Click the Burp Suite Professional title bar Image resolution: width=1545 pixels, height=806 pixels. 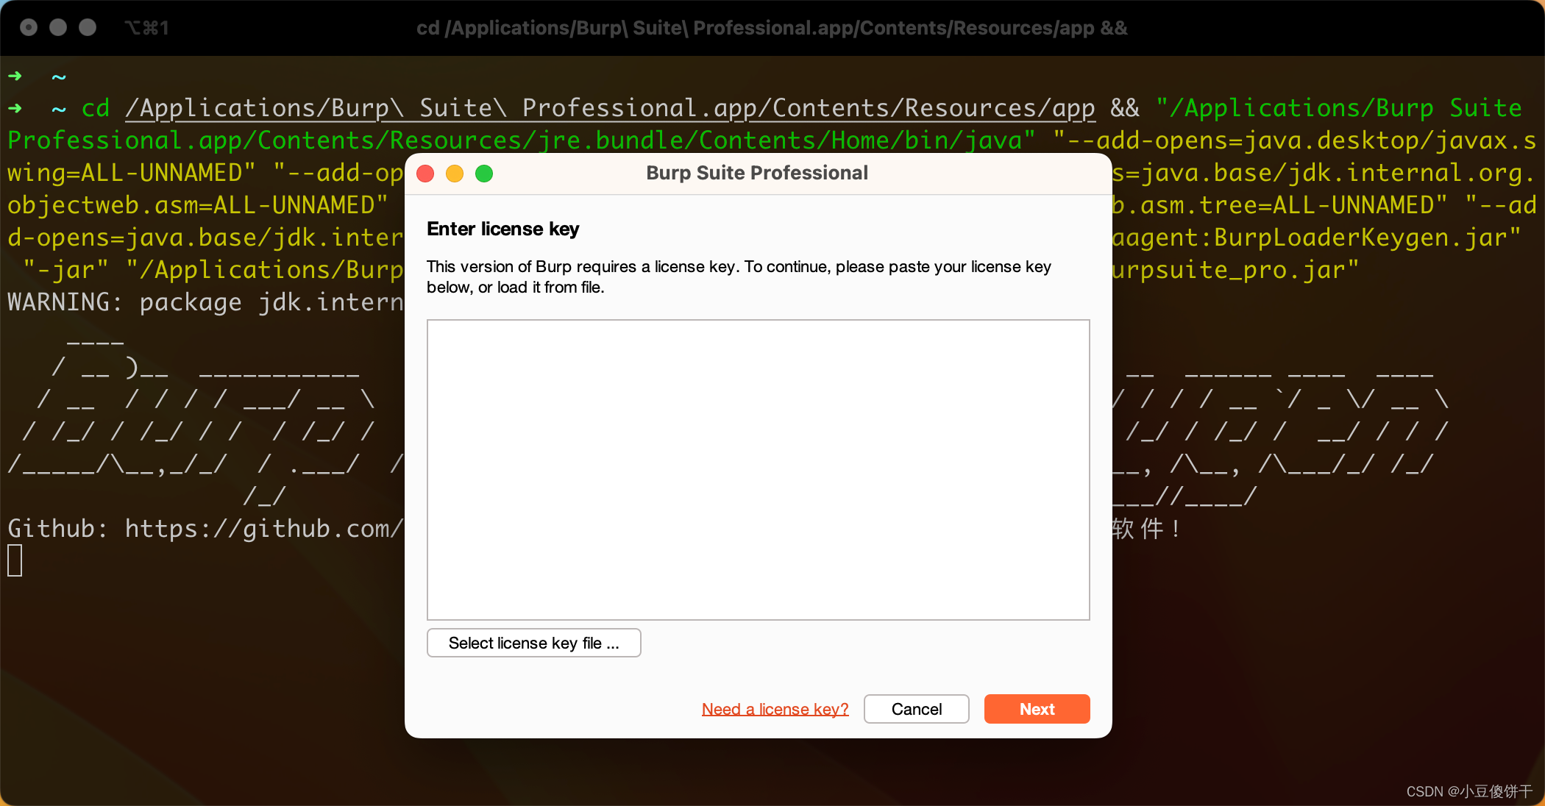(756, 174)
